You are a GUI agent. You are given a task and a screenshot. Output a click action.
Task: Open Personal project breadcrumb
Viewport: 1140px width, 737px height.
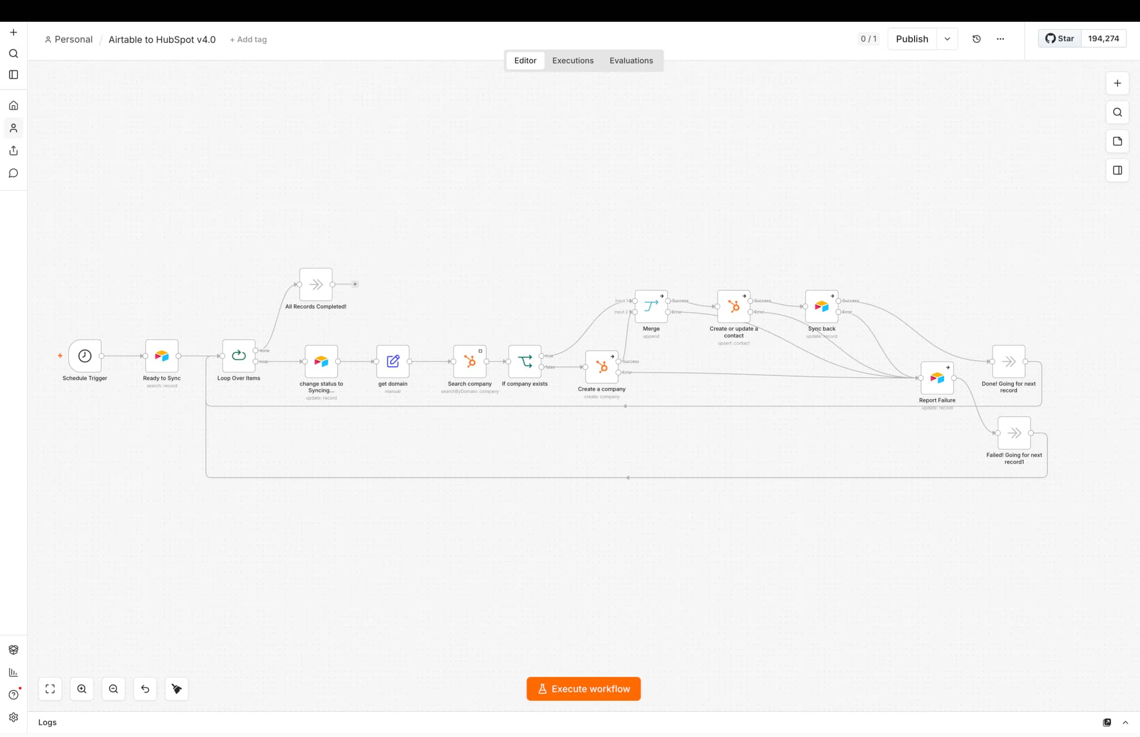(x=68, y=40)
